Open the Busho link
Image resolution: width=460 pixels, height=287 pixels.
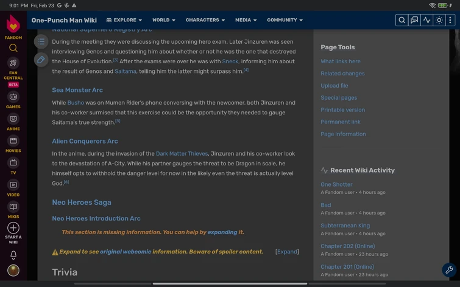(x=76, y=103)
